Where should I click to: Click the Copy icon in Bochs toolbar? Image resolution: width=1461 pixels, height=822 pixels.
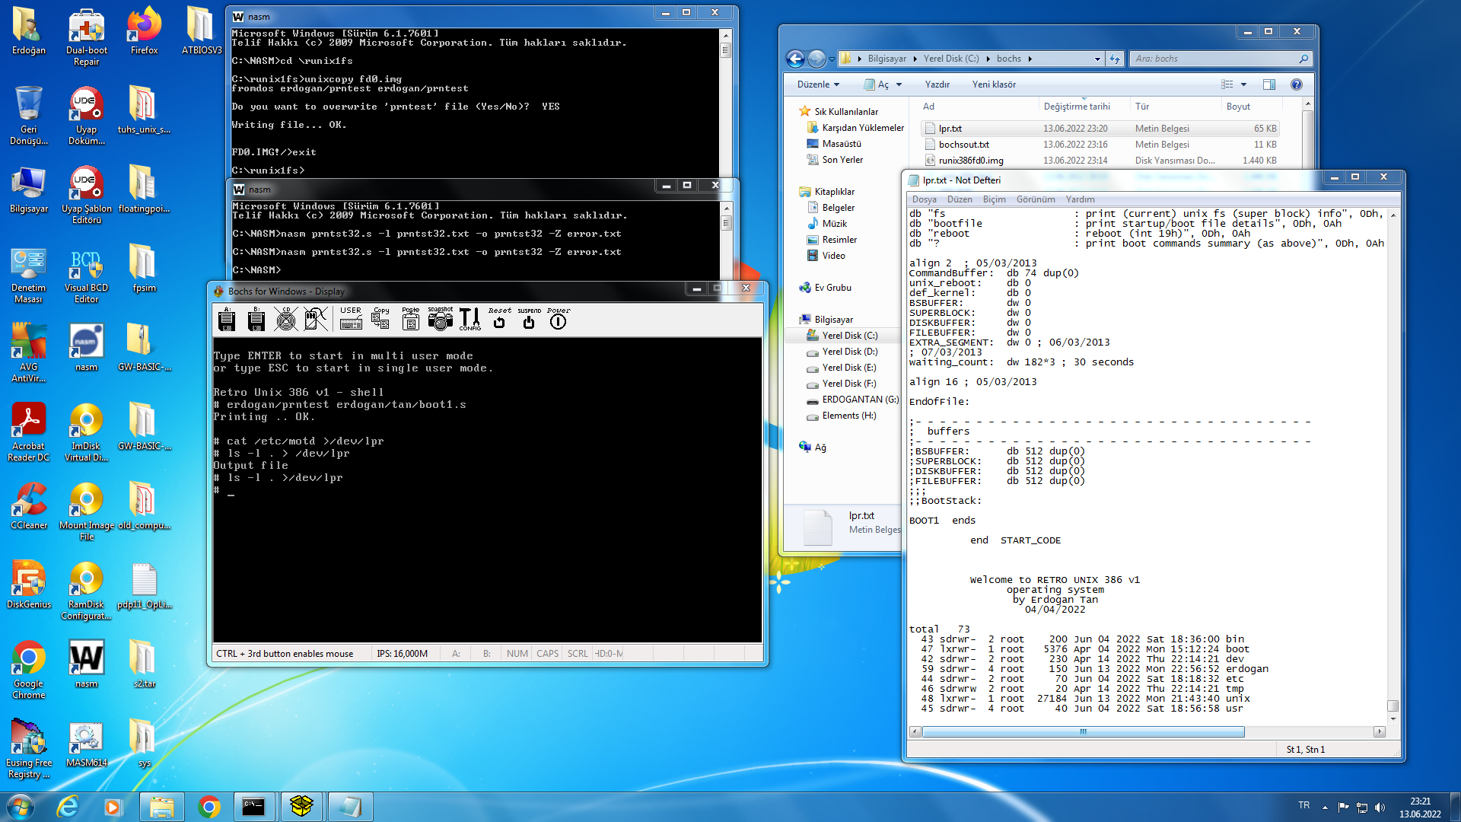[380, 319]
